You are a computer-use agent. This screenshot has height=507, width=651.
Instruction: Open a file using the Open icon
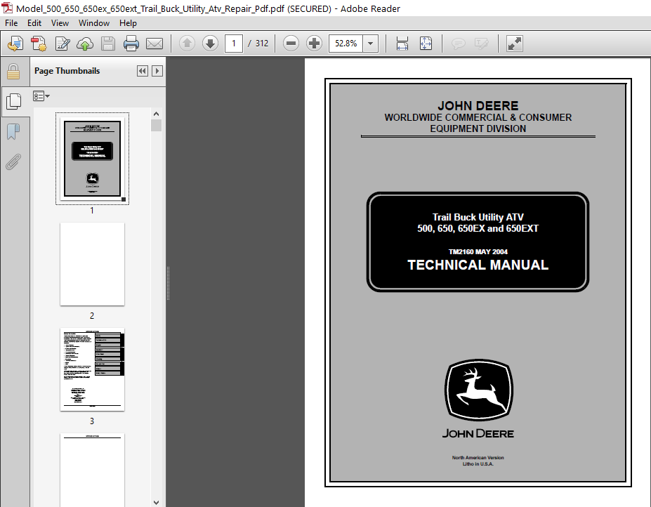click(x=15, y=44)
